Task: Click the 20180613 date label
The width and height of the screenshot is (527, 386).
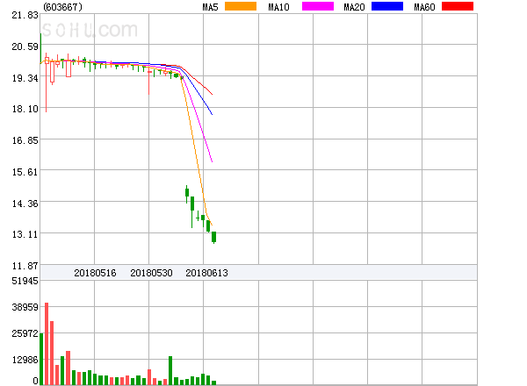Action: pyautogui.click(x=206, y=273)
